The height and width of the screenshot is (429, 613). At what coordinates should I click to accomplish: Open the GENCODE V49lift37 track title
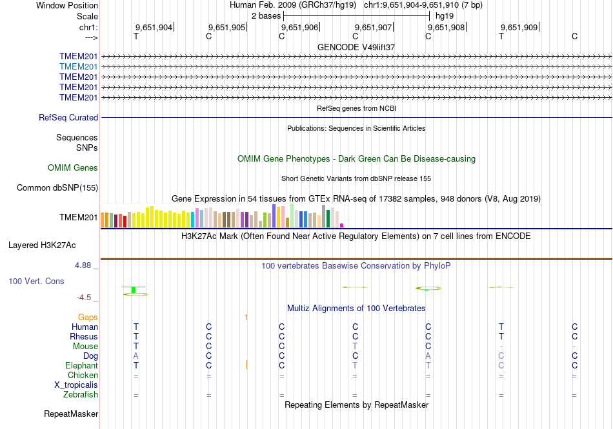point(356,47)
